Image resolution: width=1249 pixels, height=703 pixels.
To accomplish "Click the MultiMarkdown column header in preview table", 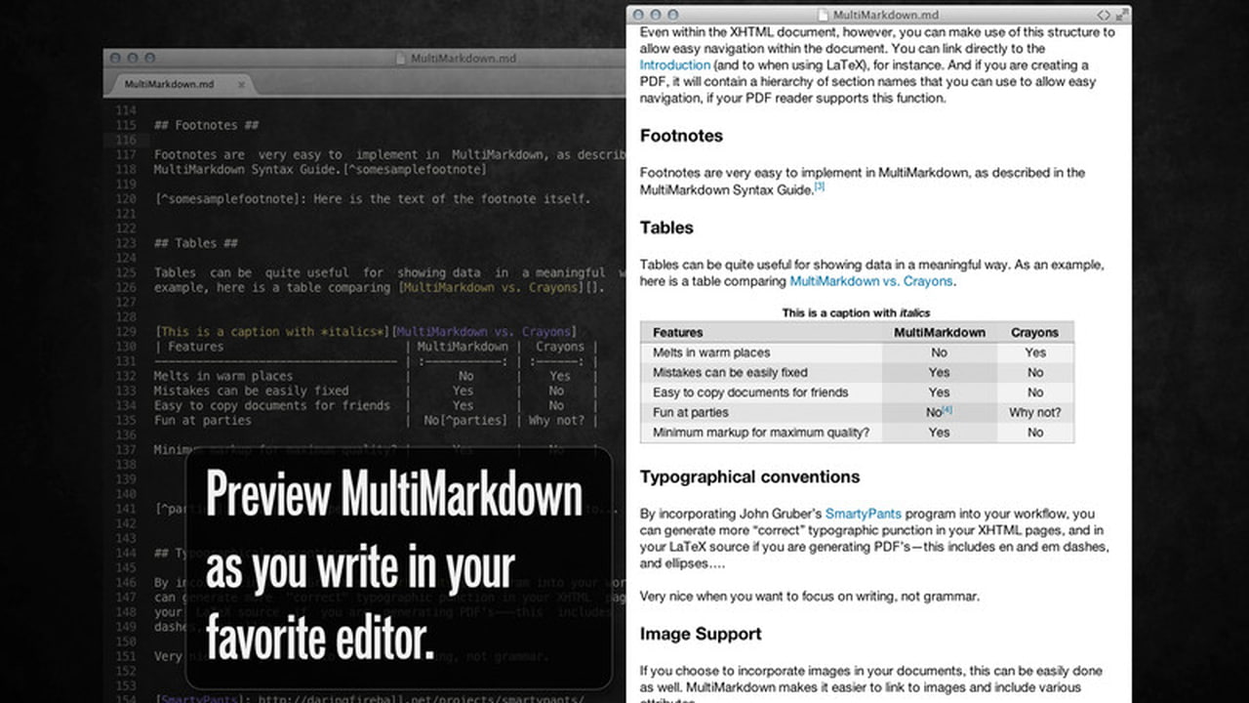I will click(940, 333).
